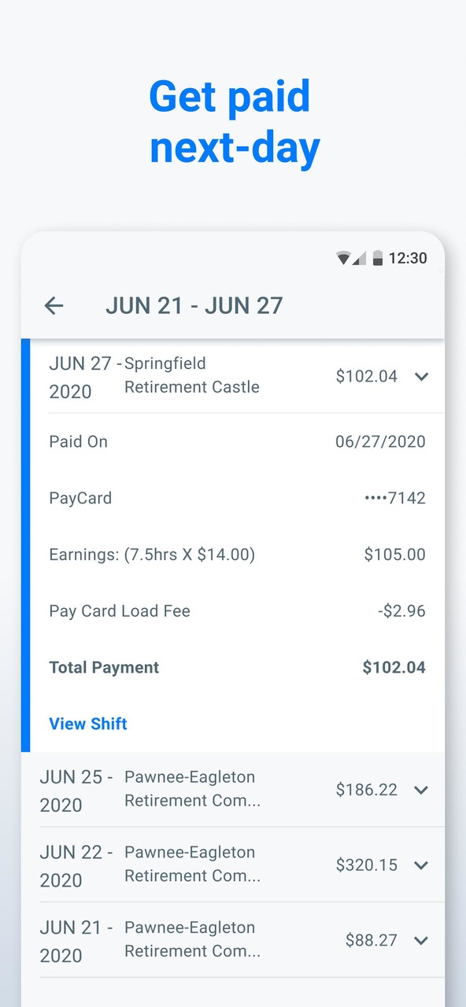Screen dimensions: 466x1007
Task: Click the battery icon in the status bar
Action: pyautogui.click(x=379, y=258)
